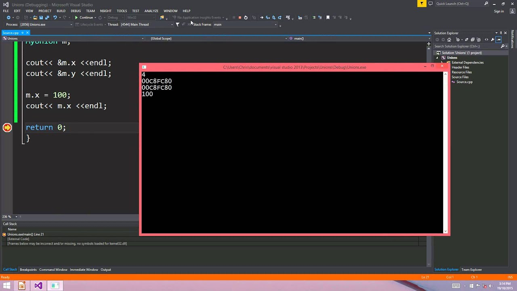Restart debugging using the circular arrow icon
The image size is (517, 291).
click(x=246, y=17)
